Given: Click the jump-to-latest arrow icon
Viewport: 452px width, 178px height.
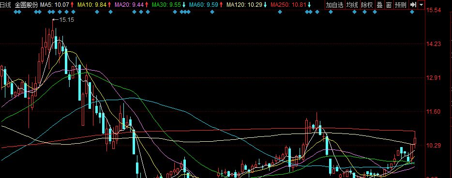Looking at the screenshot, I should (413, 5).
